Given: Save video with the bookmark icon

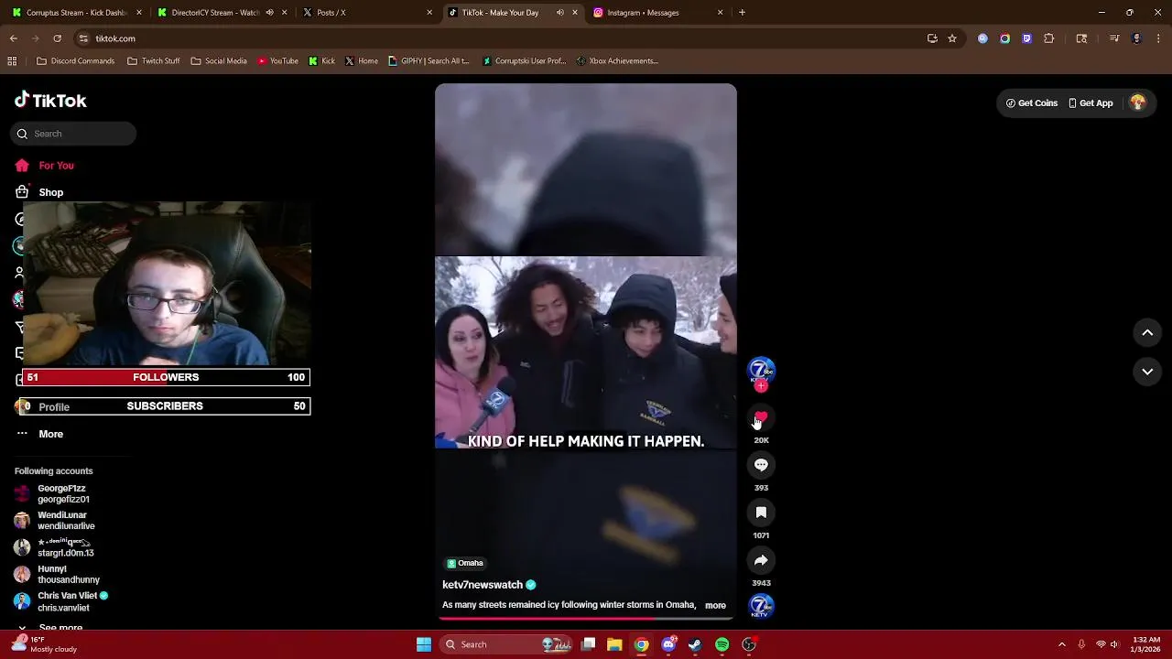Looking at the screenshot, I should 761,513.
